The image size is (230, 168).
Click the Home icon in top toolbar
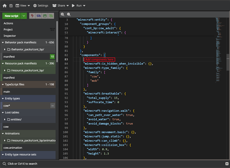[4, 5]
